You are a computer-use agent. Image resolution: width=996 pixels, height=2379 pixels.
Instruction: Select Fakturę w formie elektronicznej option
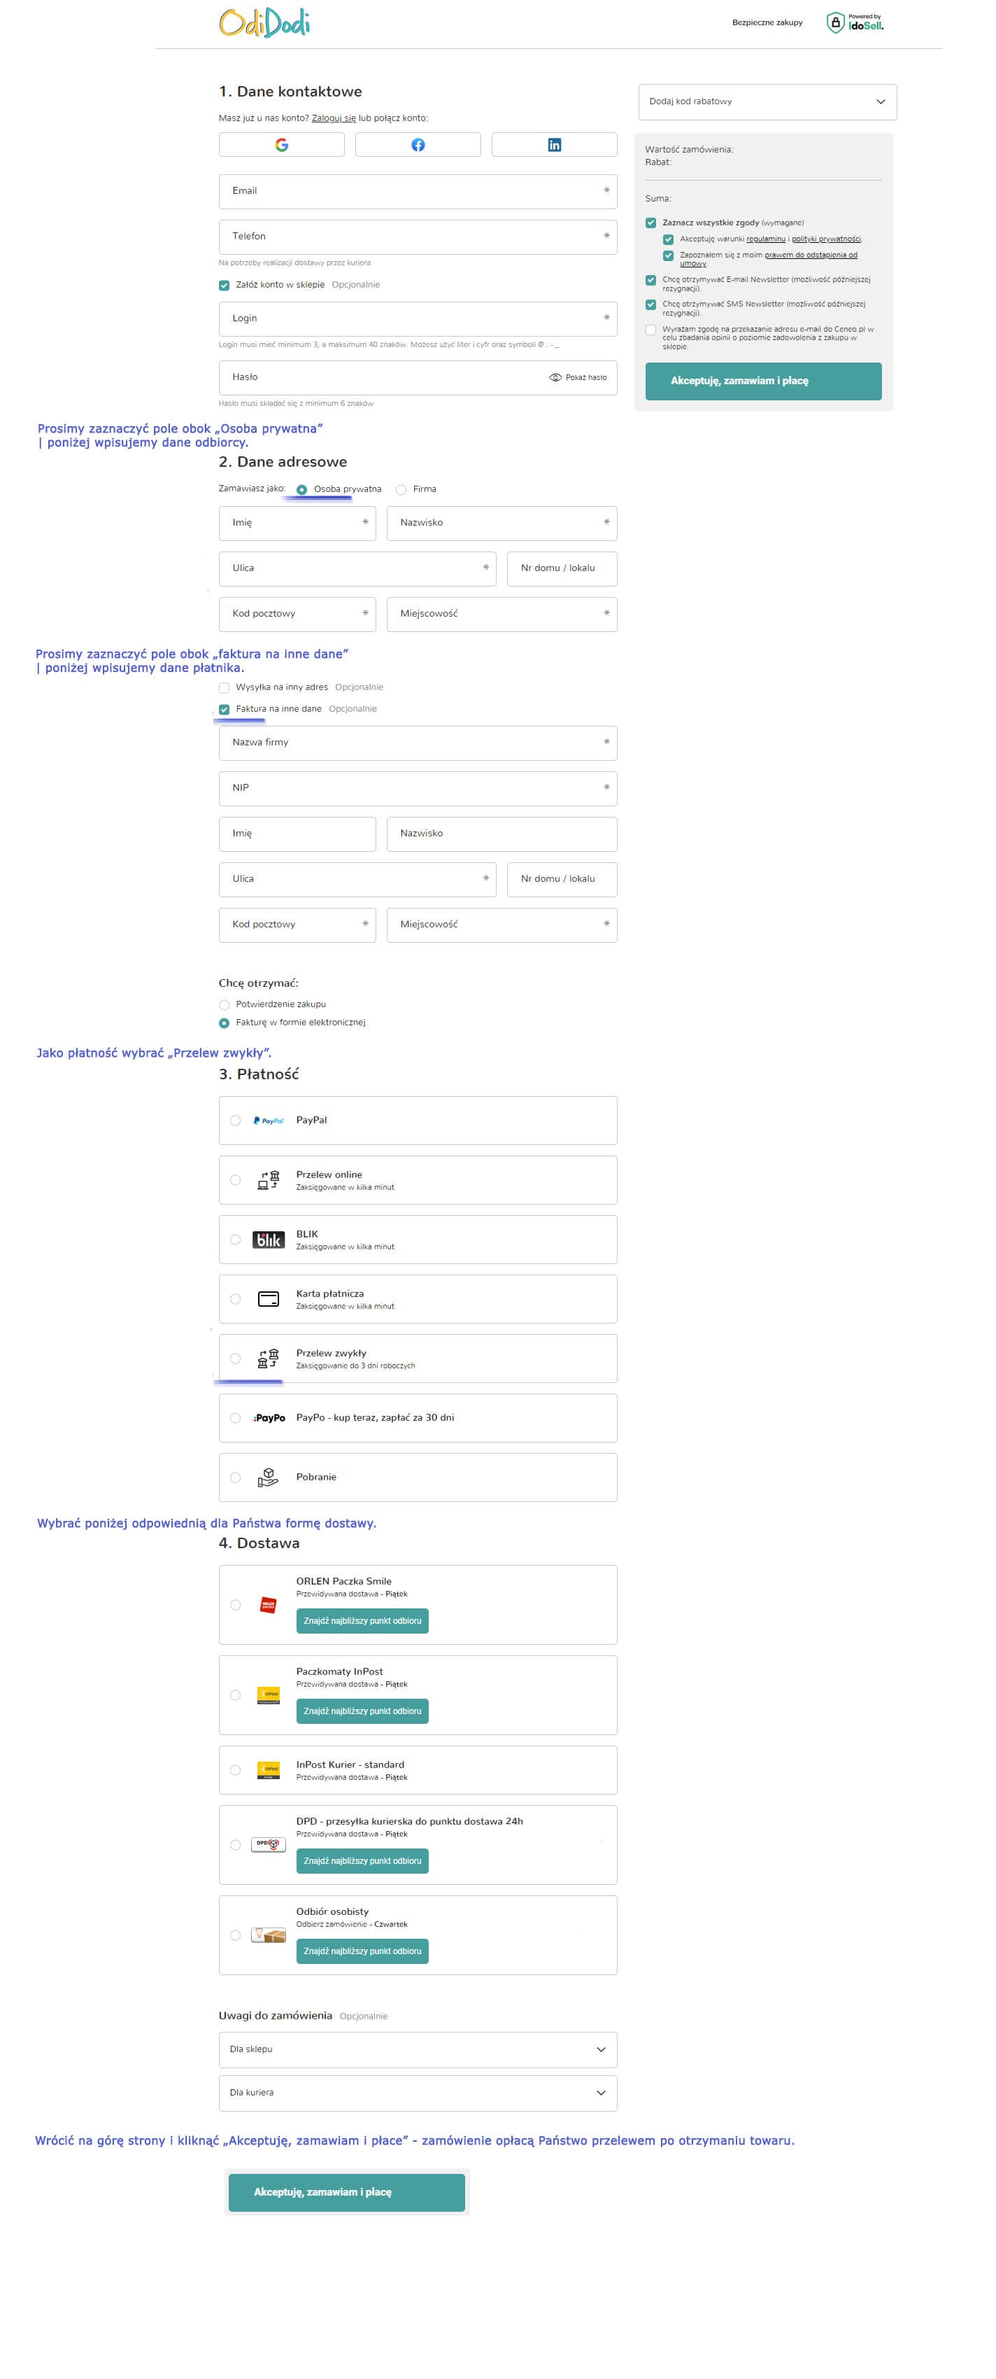[225, 1023]
